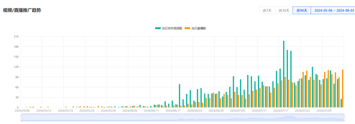This screenshot has width=355, height=124.
Task: Click y-axis value 30
Action: pyautogui.click(x=17, y=97)
